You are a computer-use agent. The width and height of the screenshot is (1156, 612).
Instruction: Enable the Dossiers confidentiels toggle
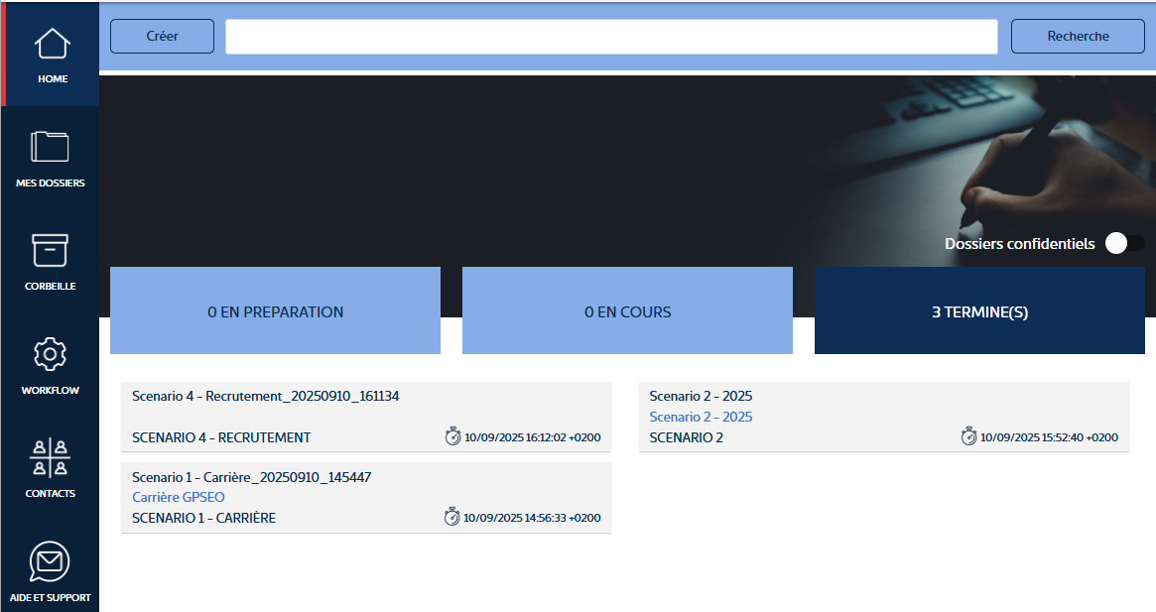1124,244
